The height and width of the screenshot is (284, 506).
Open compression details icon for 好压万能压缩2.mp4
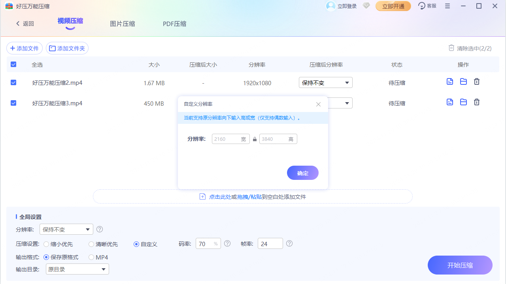(x=449, y=81)
